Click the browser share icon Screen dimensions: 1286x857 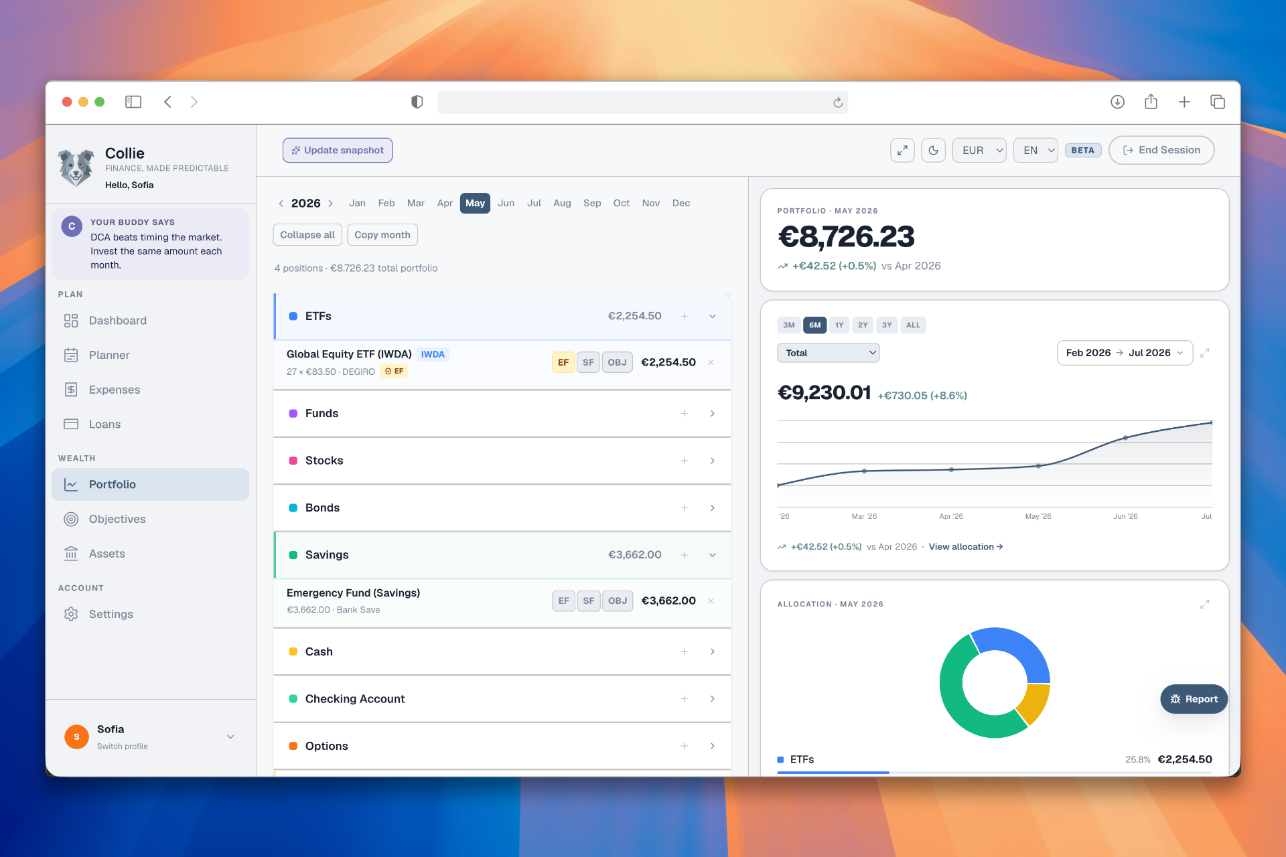[1151, 102]
